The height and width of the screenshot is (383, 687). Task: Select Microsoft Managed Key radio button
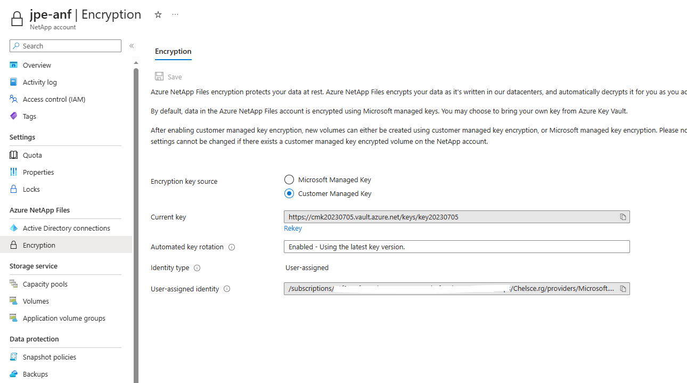[x=289, y=180]
